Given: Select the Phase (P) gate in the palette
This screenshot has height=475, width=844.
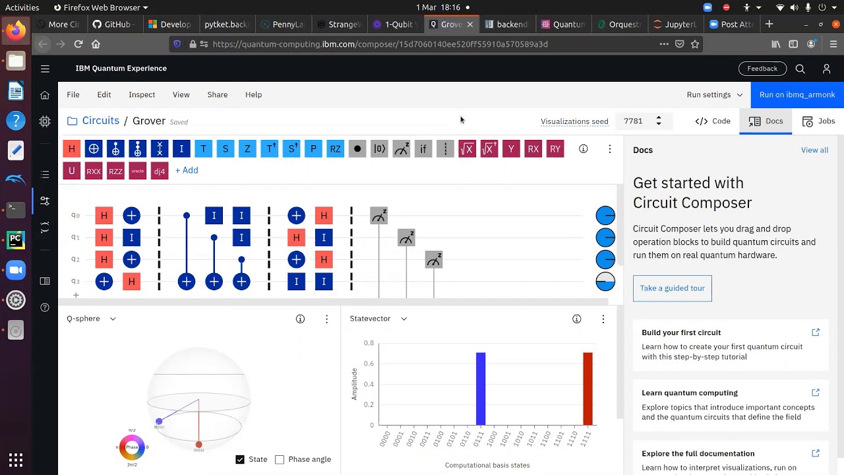Looking at the screenshot, I should pos(313,149).
